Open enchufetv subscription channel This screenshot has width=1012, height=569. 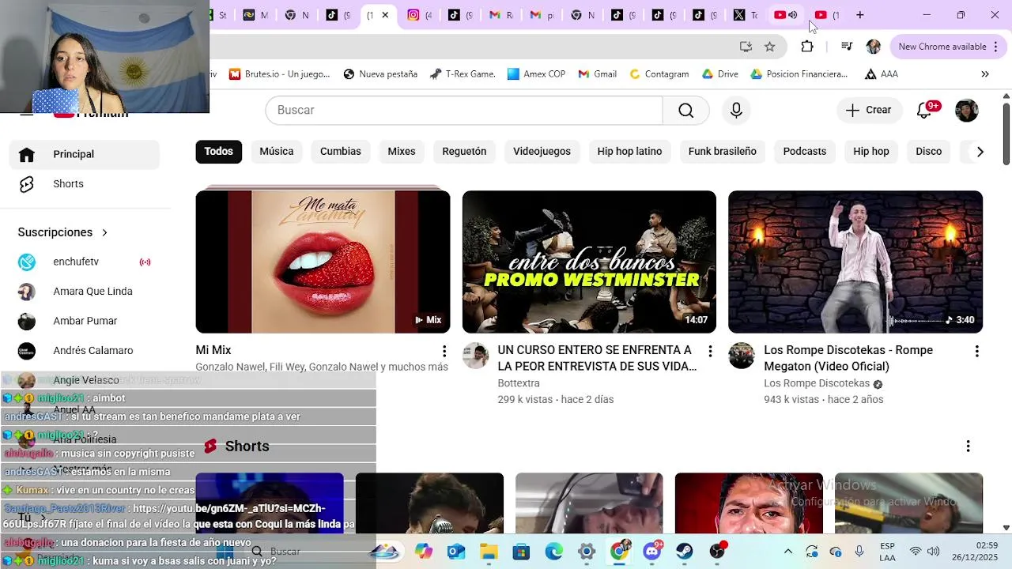pyautogui.click(x=85, y=262)
